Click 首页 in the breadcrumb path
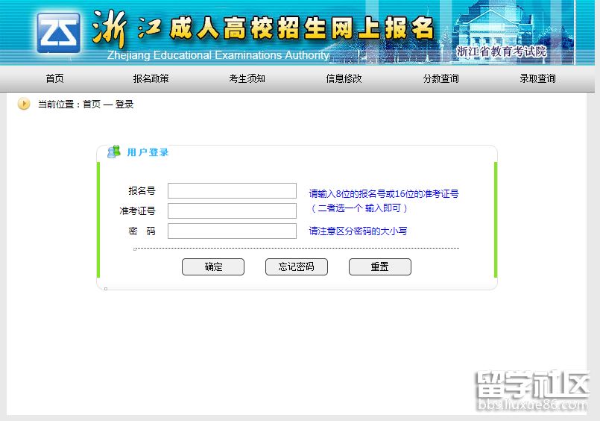Screen dimensions: 600x421 [x=91, y=105]
